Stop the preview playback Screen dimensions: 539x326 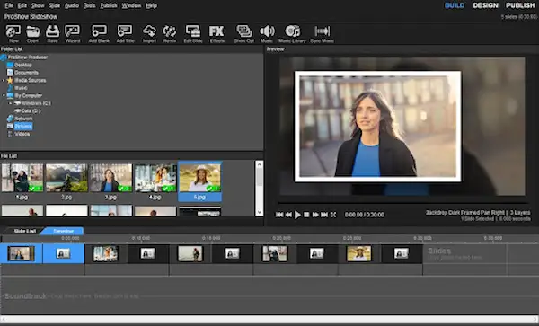(306, 215)
